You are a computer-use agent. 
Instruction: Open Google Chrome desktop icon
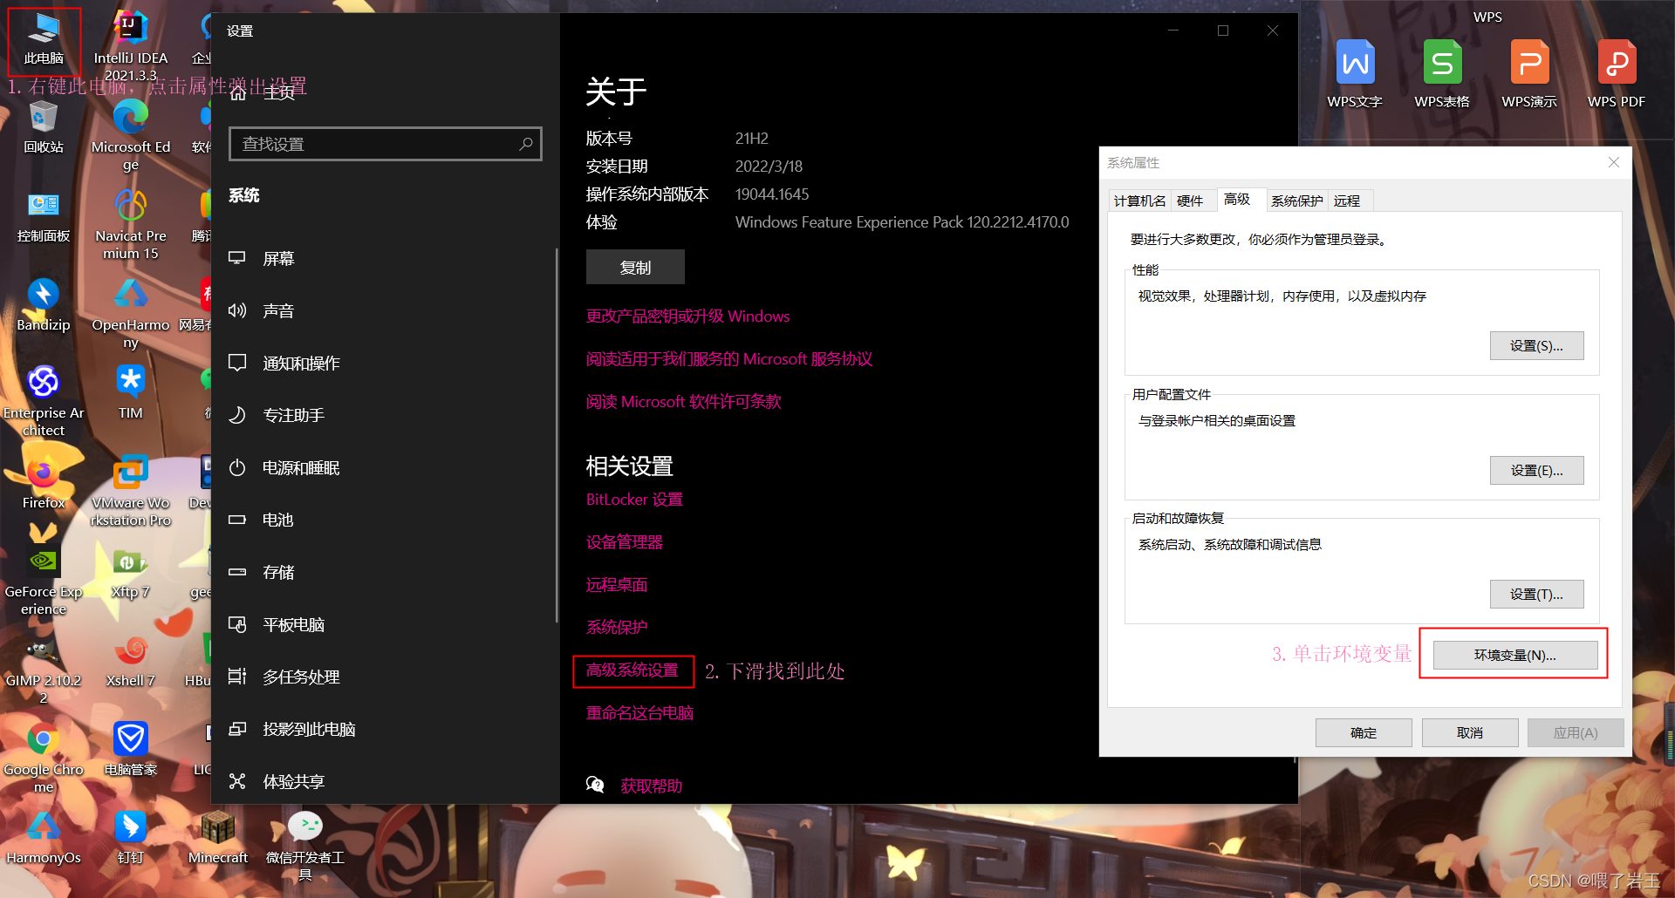[x=44, y=759]
